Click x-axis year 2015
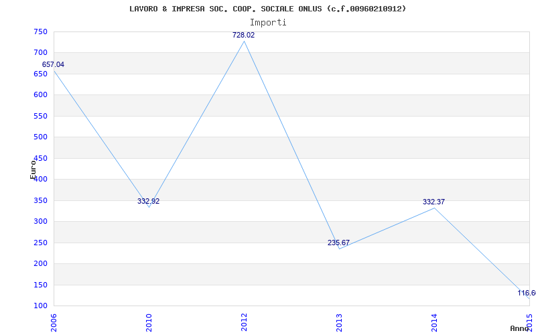536x335 pixels. pos(529,323)
